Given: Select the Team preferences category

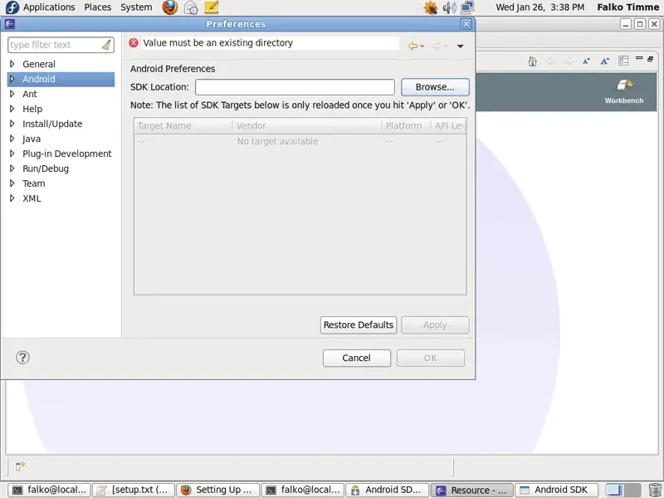Looking at the screenshot, I should coord(34,183).
